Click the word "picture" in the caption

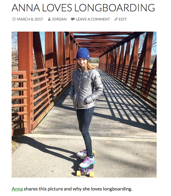55,189
